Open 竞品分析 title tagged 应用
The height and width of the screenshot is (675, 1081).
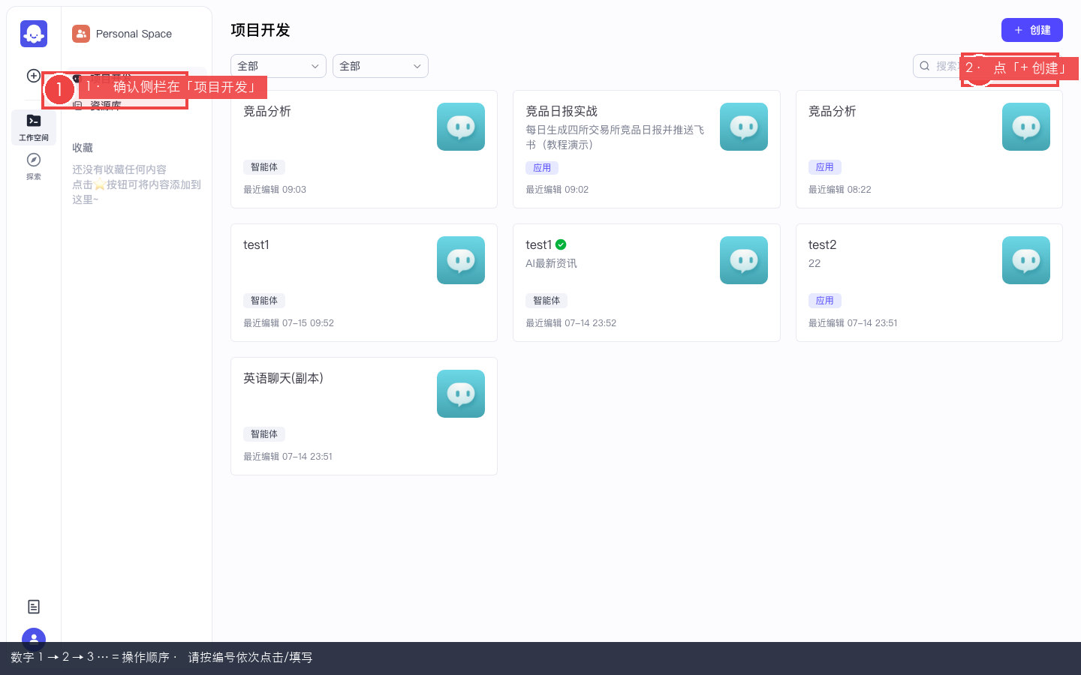pos(832,111)
